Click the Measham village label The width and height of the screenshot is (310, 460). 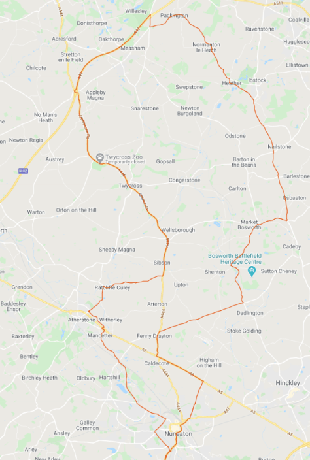[133, 48]
